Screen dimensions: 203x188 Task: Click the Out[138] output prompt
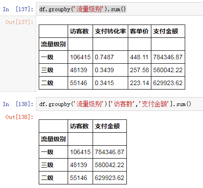(x=19, y=117)
